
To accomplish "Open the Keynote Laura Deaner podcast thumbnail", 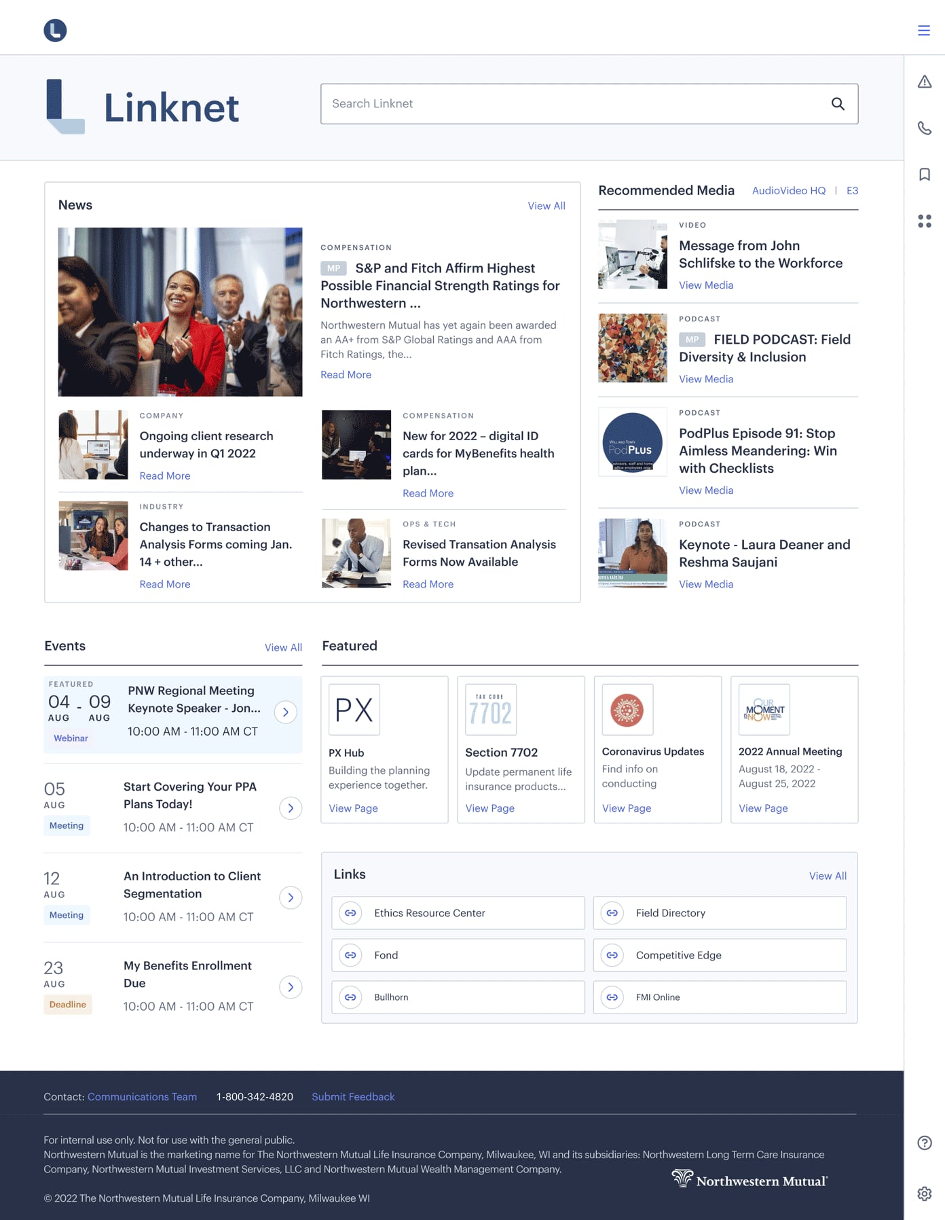I will coord(633,553).
